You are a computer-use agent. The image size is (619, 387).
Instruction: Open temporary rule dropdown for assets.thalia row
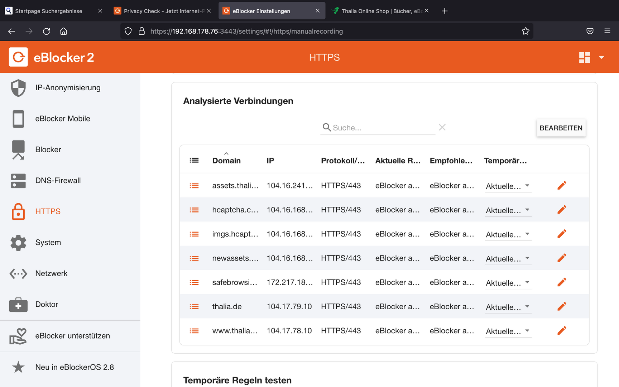click(508, 186)
